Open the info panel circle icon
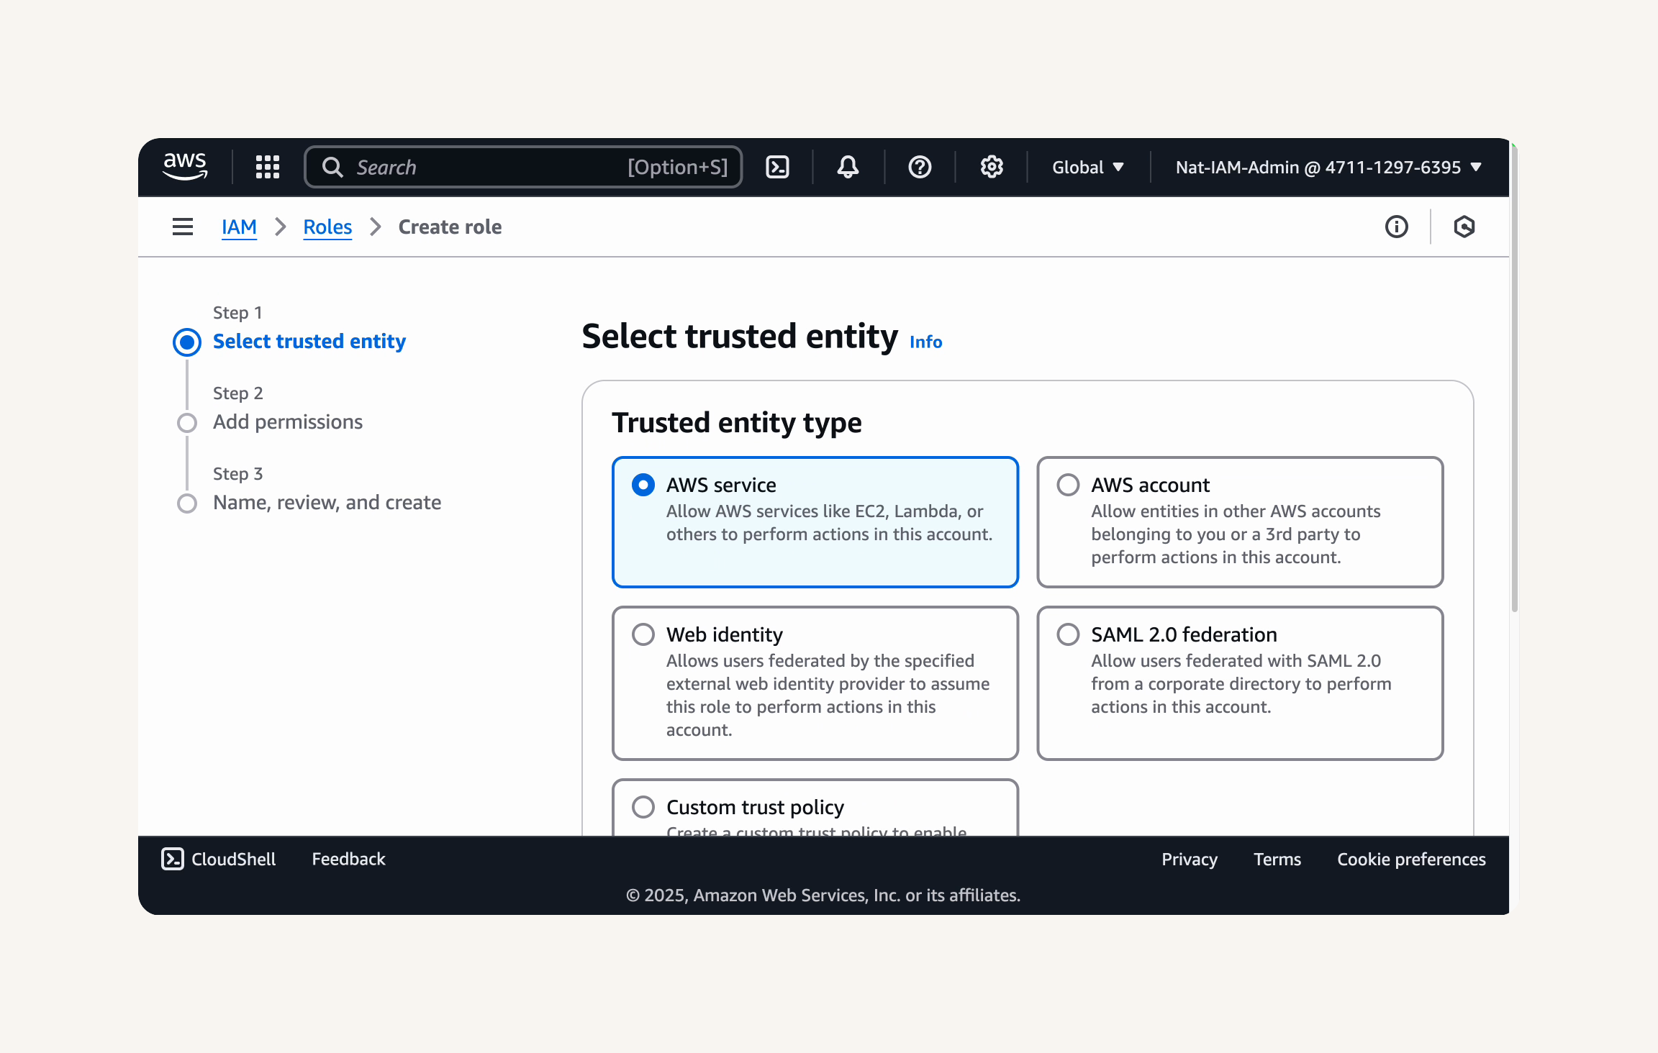1658x1053 pixels. pos(1397,227)
